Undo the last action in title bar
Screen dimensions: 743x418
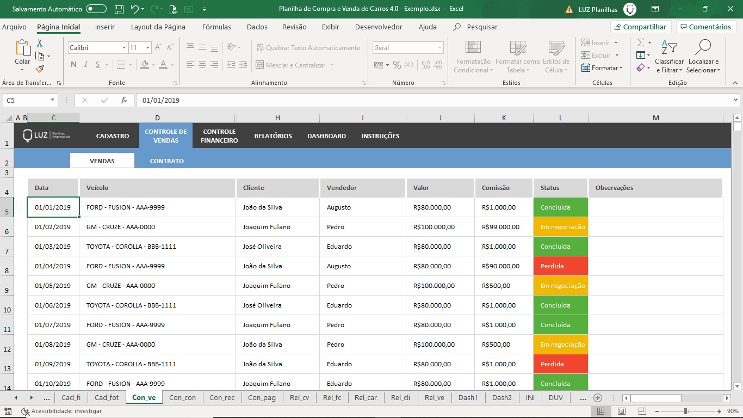click(x=134, y=9)
